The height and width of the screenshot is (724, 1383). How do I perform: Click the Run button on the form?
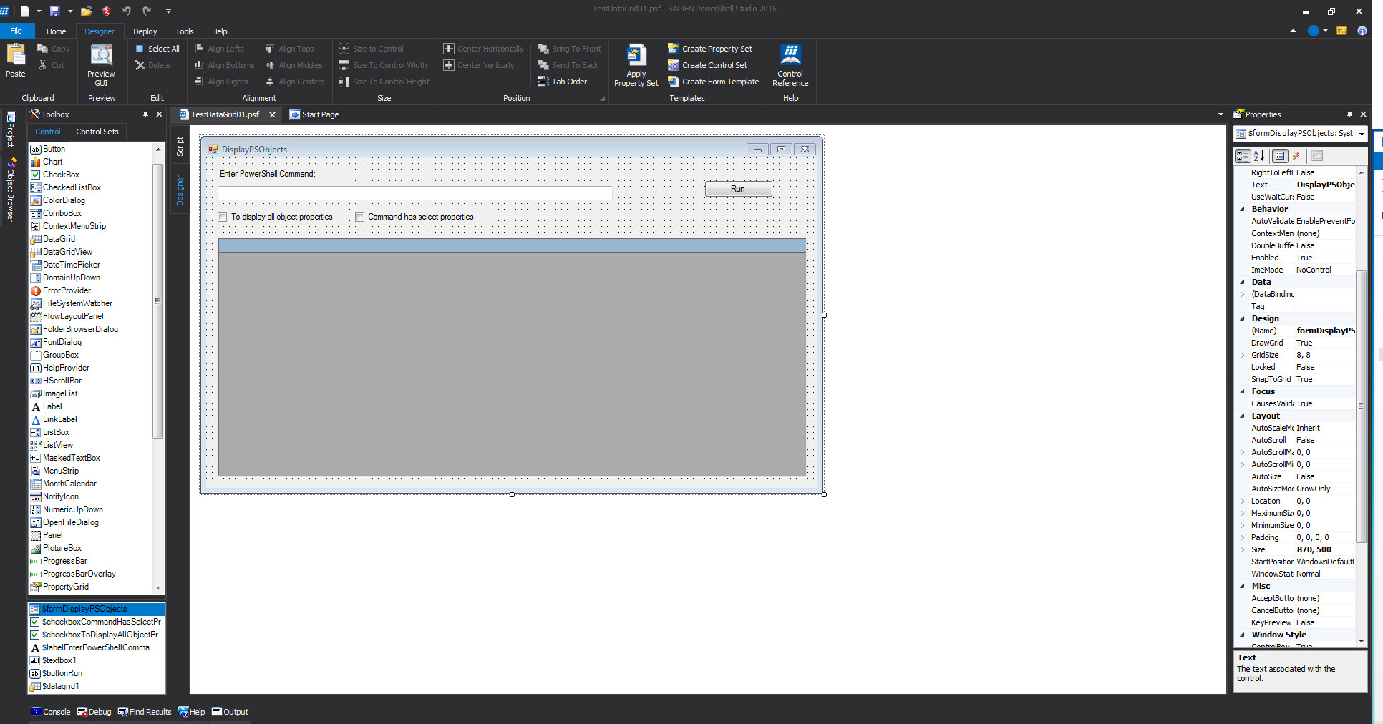coord(738,189)
